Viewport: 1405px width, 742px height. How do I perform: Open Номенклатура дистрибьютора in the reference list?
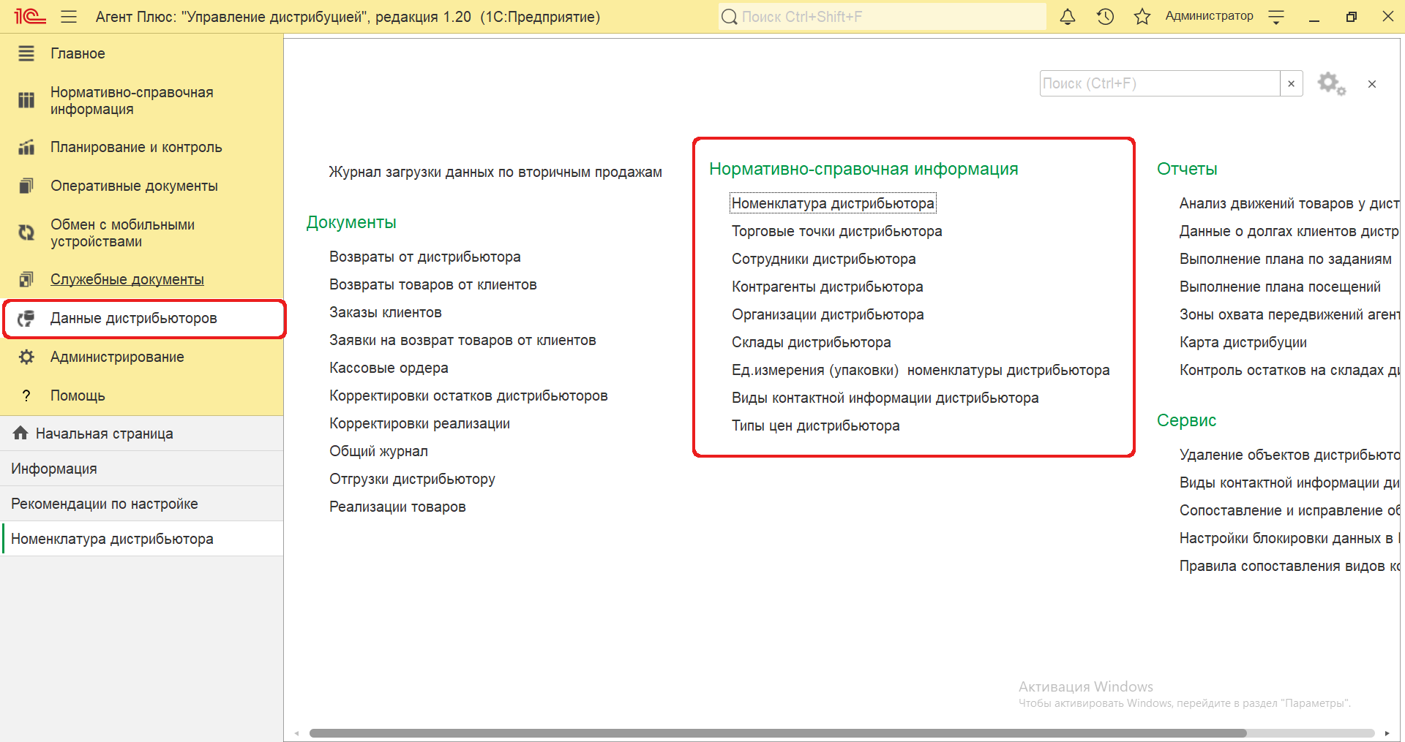point(833,203)
